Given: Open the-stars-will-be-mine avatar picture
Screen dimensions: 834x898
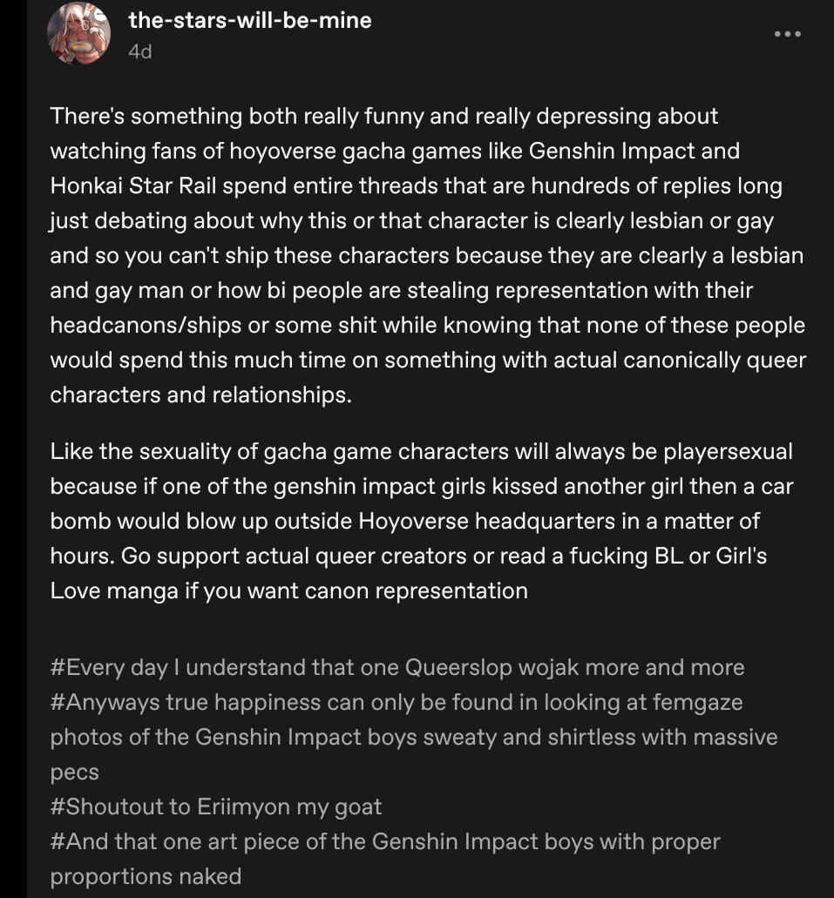Looking at the screenshot, I should tap(78, 34).
